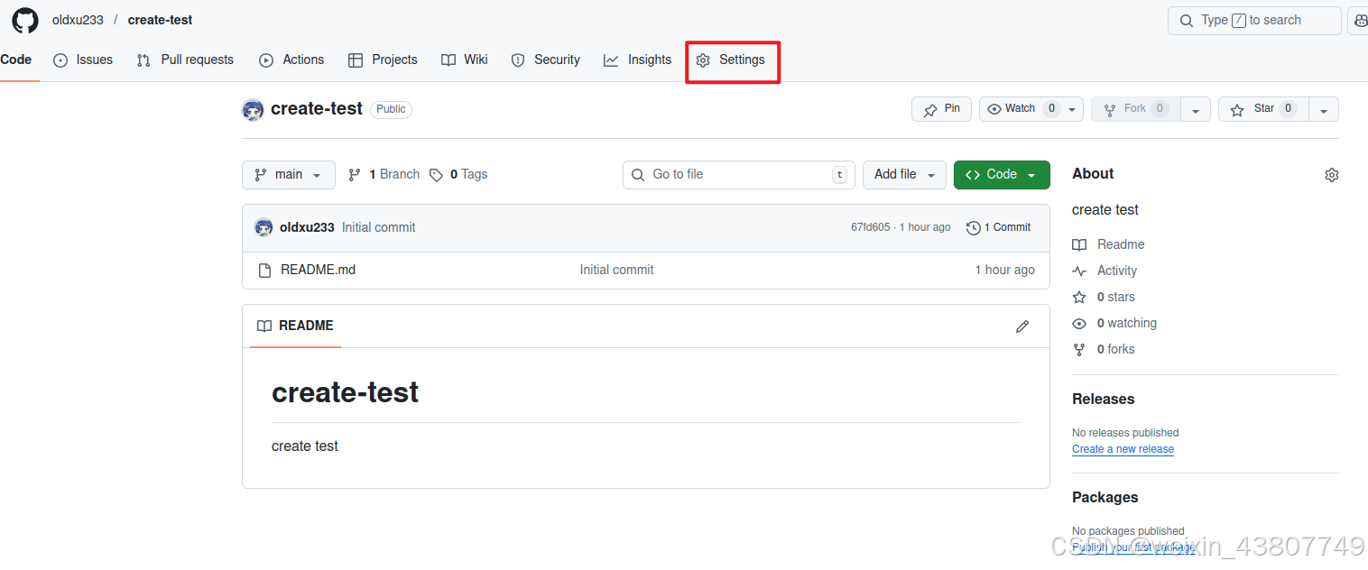Open the Watch notifications dropdown
The height and width of the screenshot is (570, 1368).
click(1031, 109)
